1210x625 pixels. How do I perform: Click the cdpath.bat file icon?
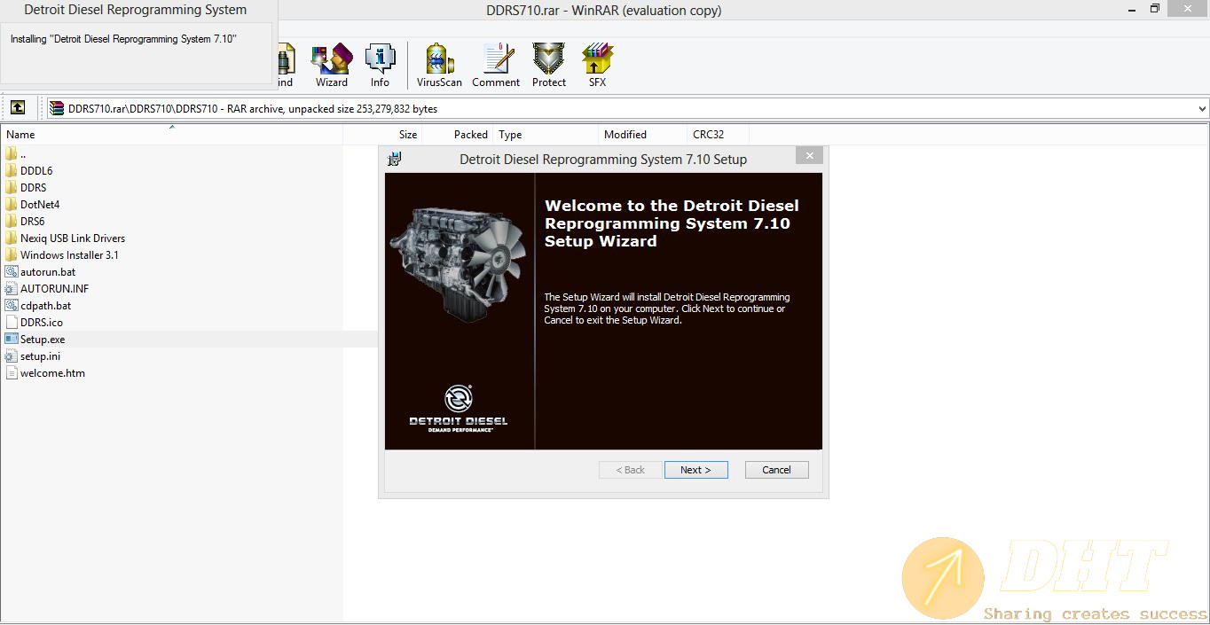(12, 305)
